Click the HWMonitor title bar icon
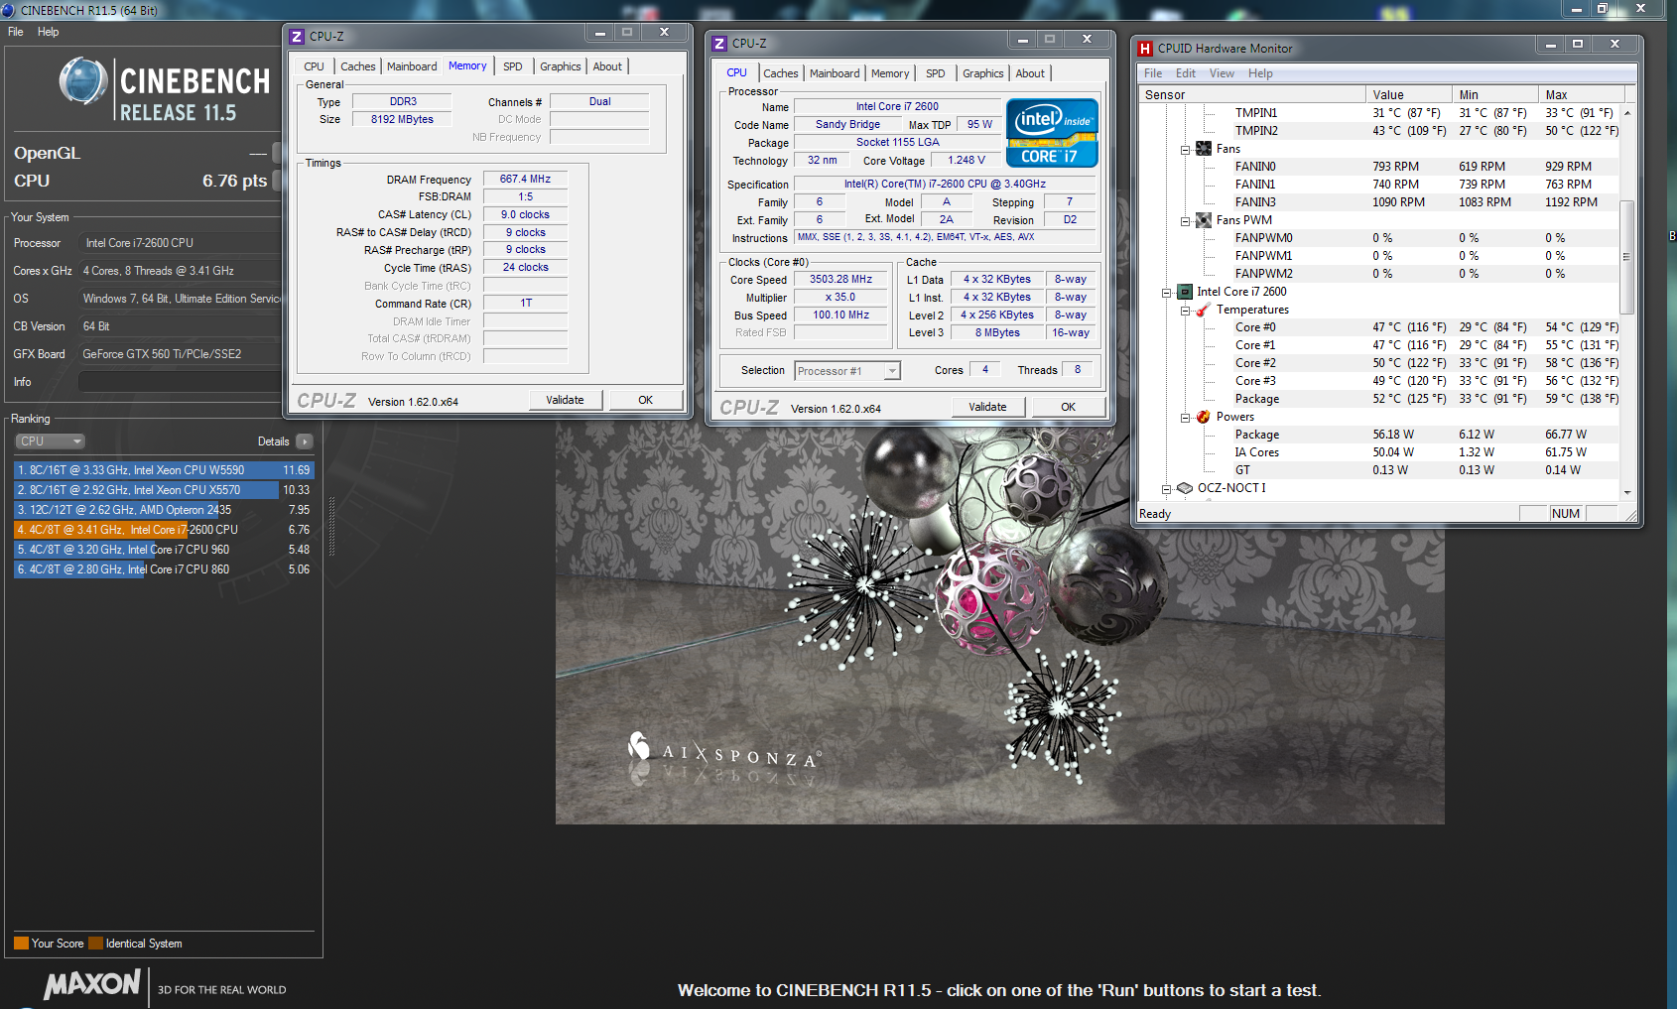Viewport: 1677px width, 1009px height. click(1145, 48)
